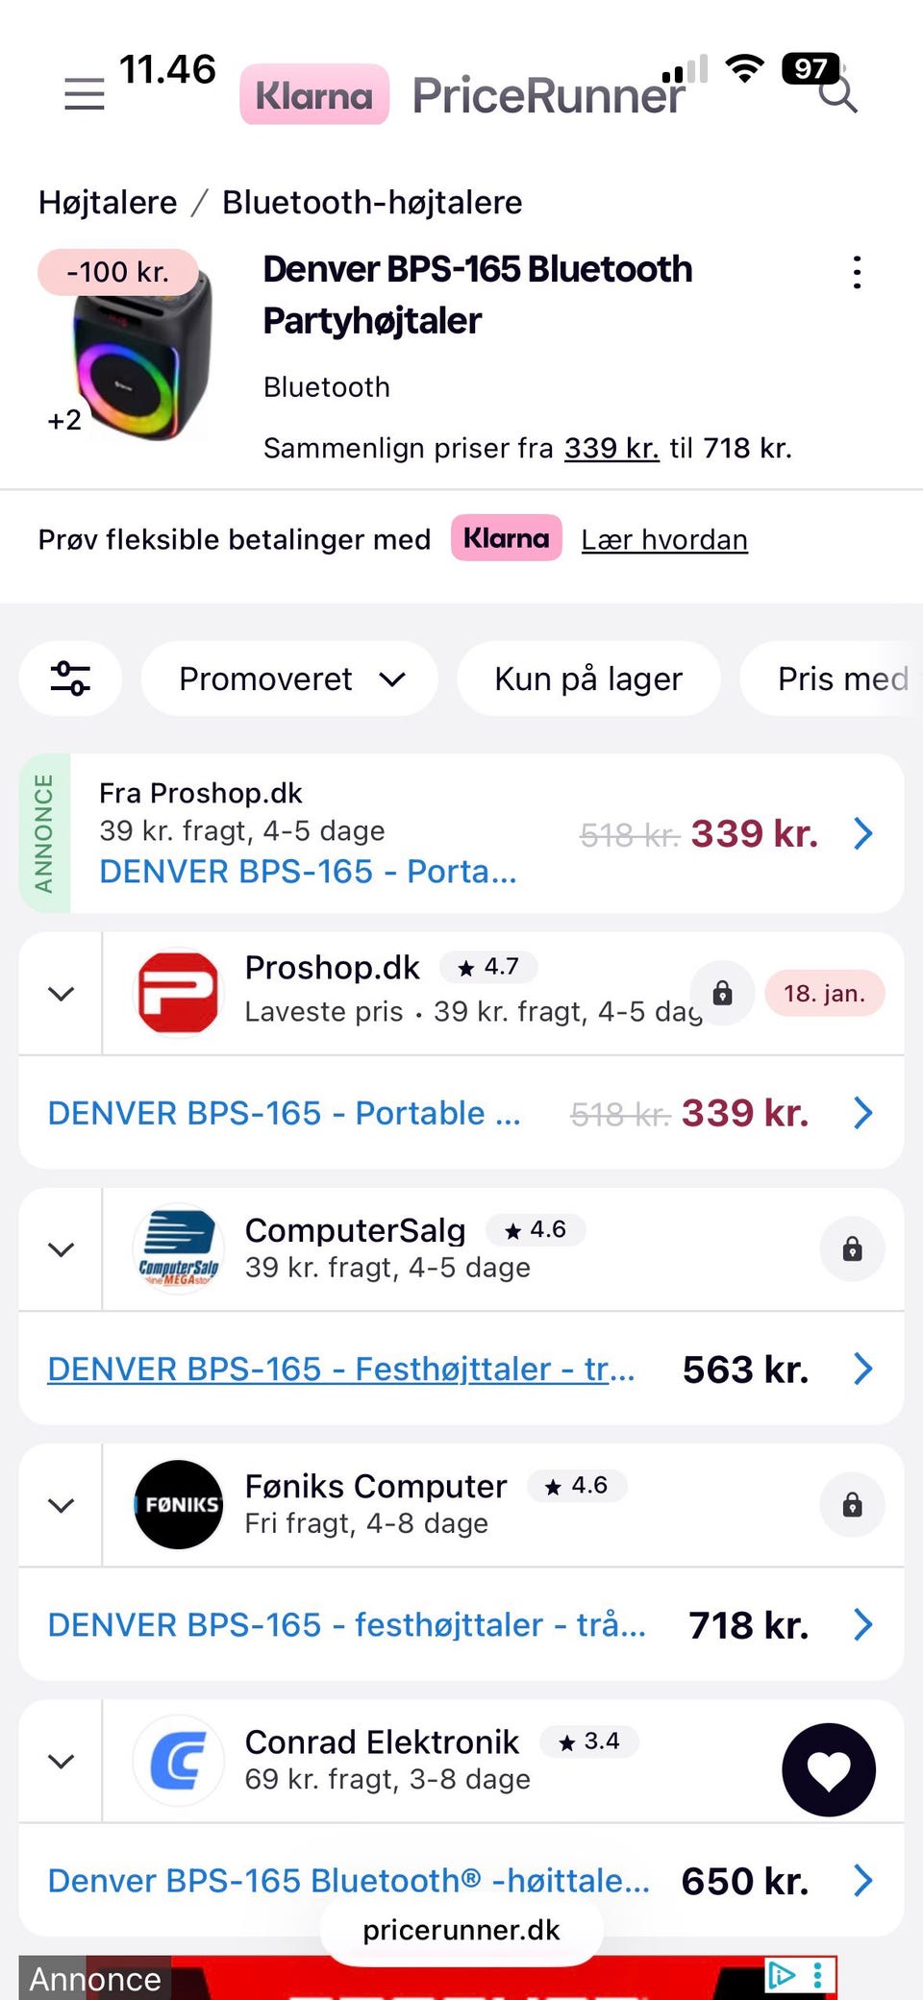Open the three-dot product options menu

tap(857, 273)
